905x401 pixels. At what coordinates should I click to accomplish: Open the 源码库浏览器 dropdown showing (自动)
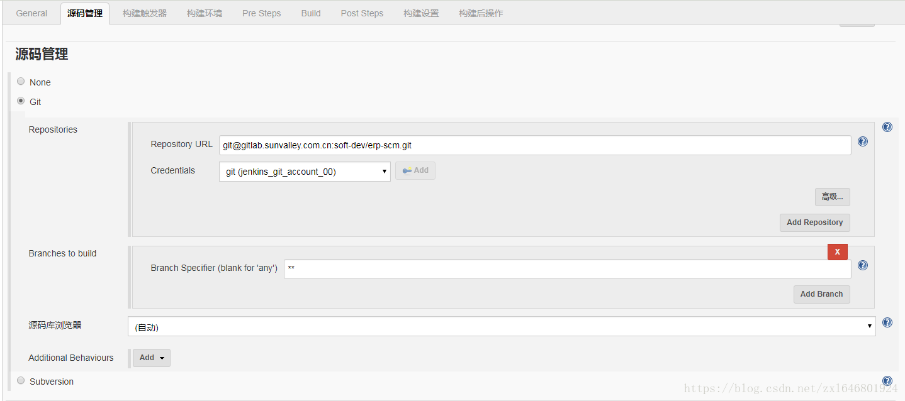point(502,326)
